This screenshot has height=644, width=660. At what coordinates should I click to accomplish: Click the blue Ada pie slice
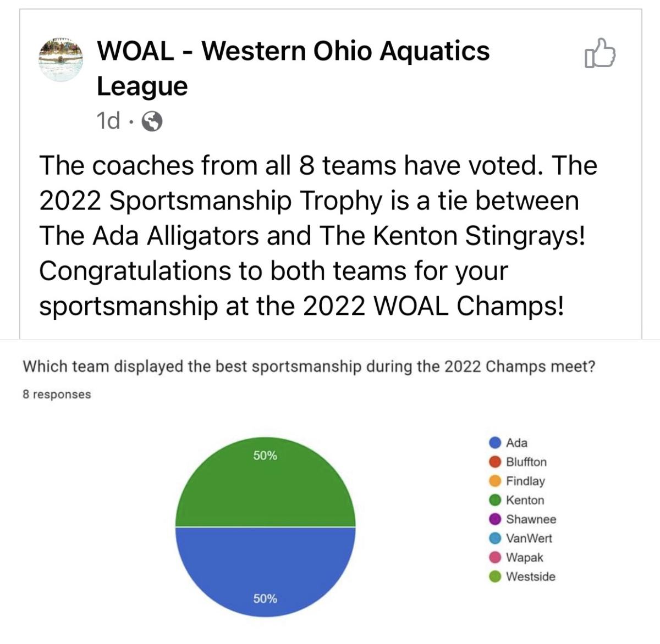[265, 571]
